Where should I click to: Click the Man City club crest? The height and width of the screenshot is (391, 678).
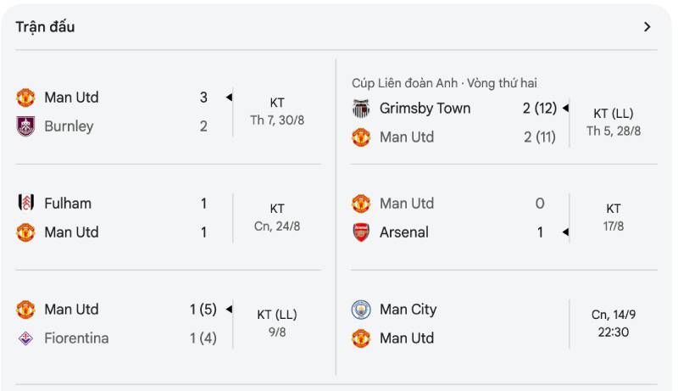point(362,310)
